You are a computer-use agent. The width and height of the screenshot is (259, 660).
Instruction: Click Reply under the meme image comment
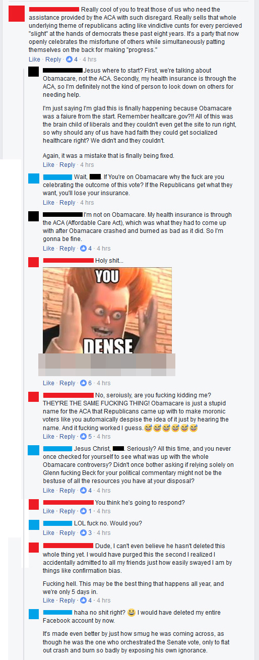pyautogui.click(x=67, y=383)
